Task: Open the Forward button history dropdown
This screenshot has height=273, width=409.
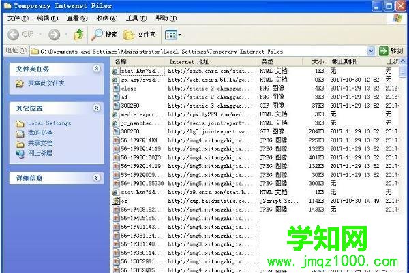Action: click(66, 35)
